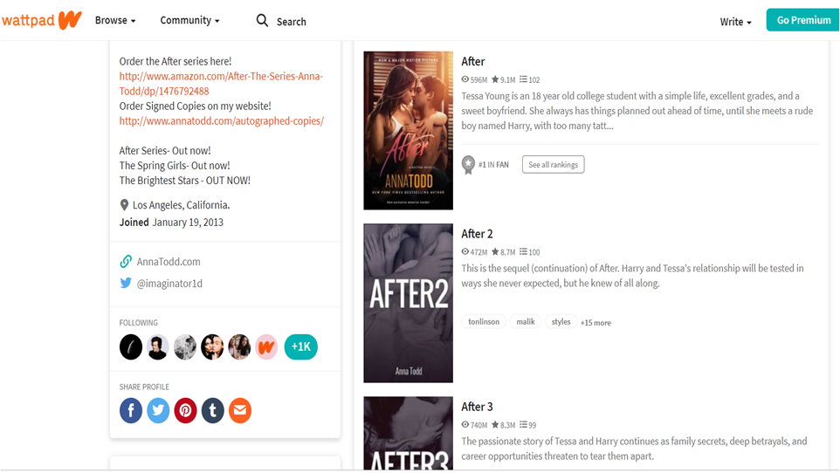The height and width of the screenshot is (473, 840).
Task: Click the Los Angeles, California location text
Action: [181, 205]
